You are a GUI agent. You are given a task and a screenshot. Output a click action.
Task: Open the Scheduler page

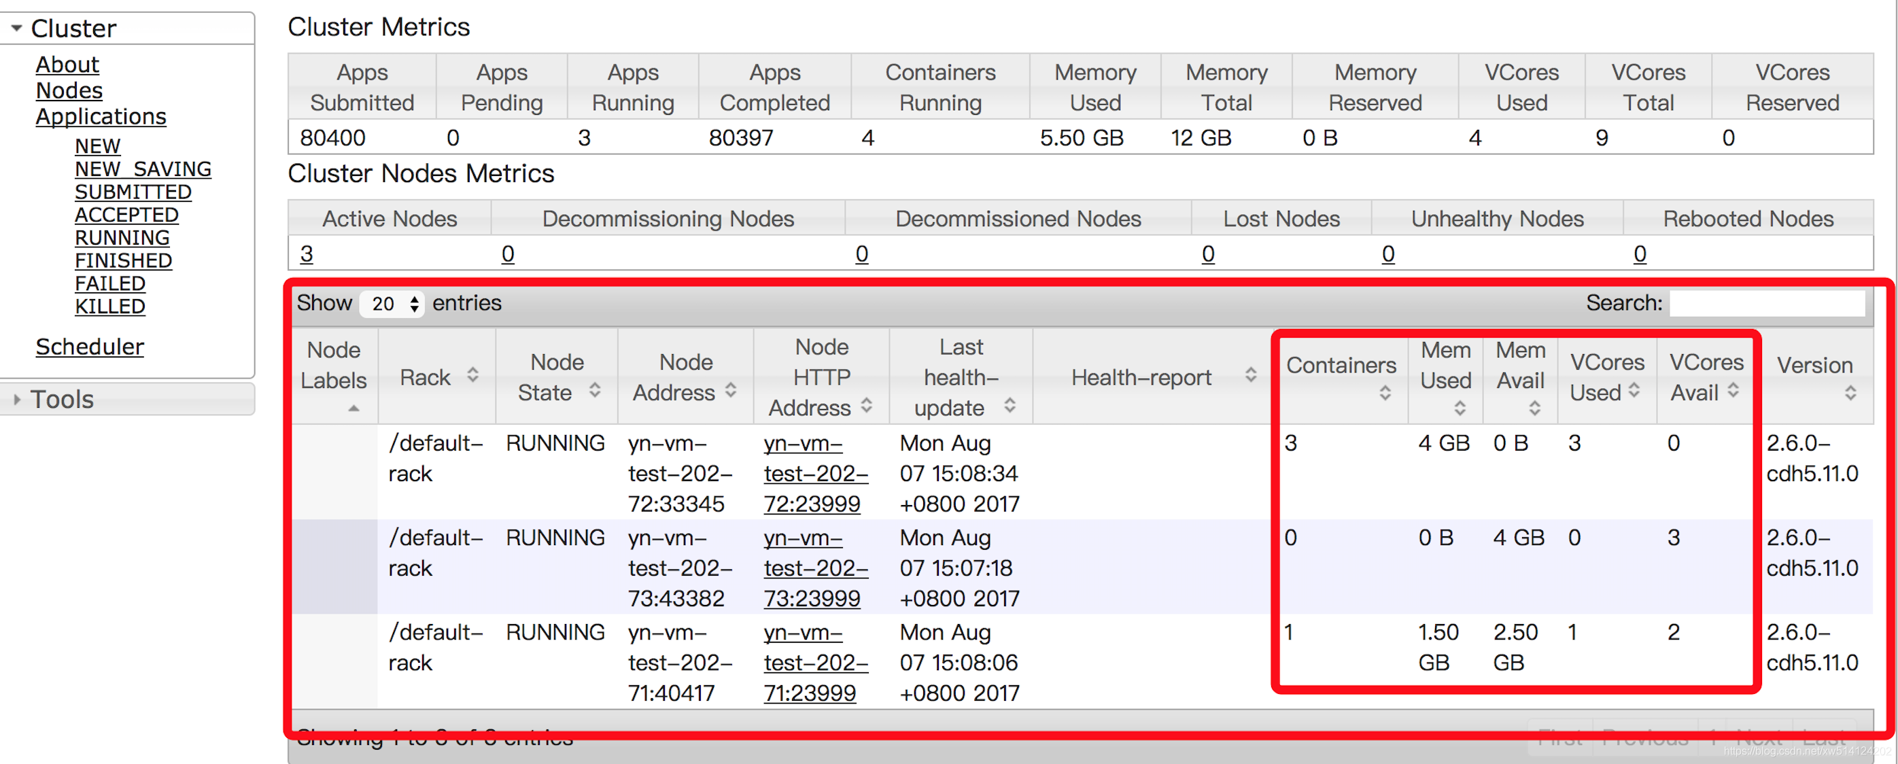click(90, 346)
